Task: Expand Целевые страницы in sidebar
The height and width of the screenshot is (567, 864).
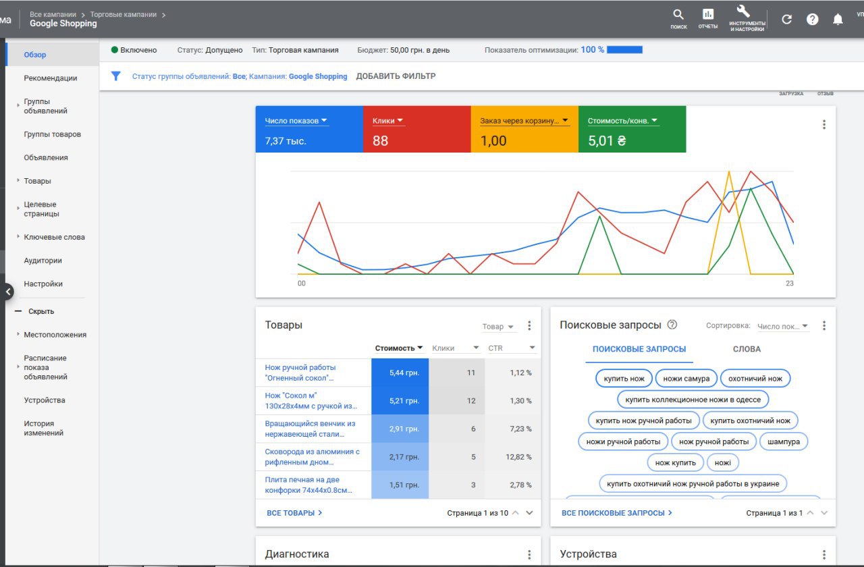Action: (x=18, y=207)
